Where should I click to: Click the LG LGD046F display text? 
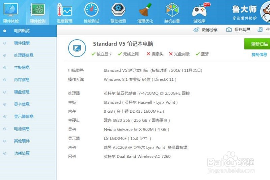click(x=127, y=139)
